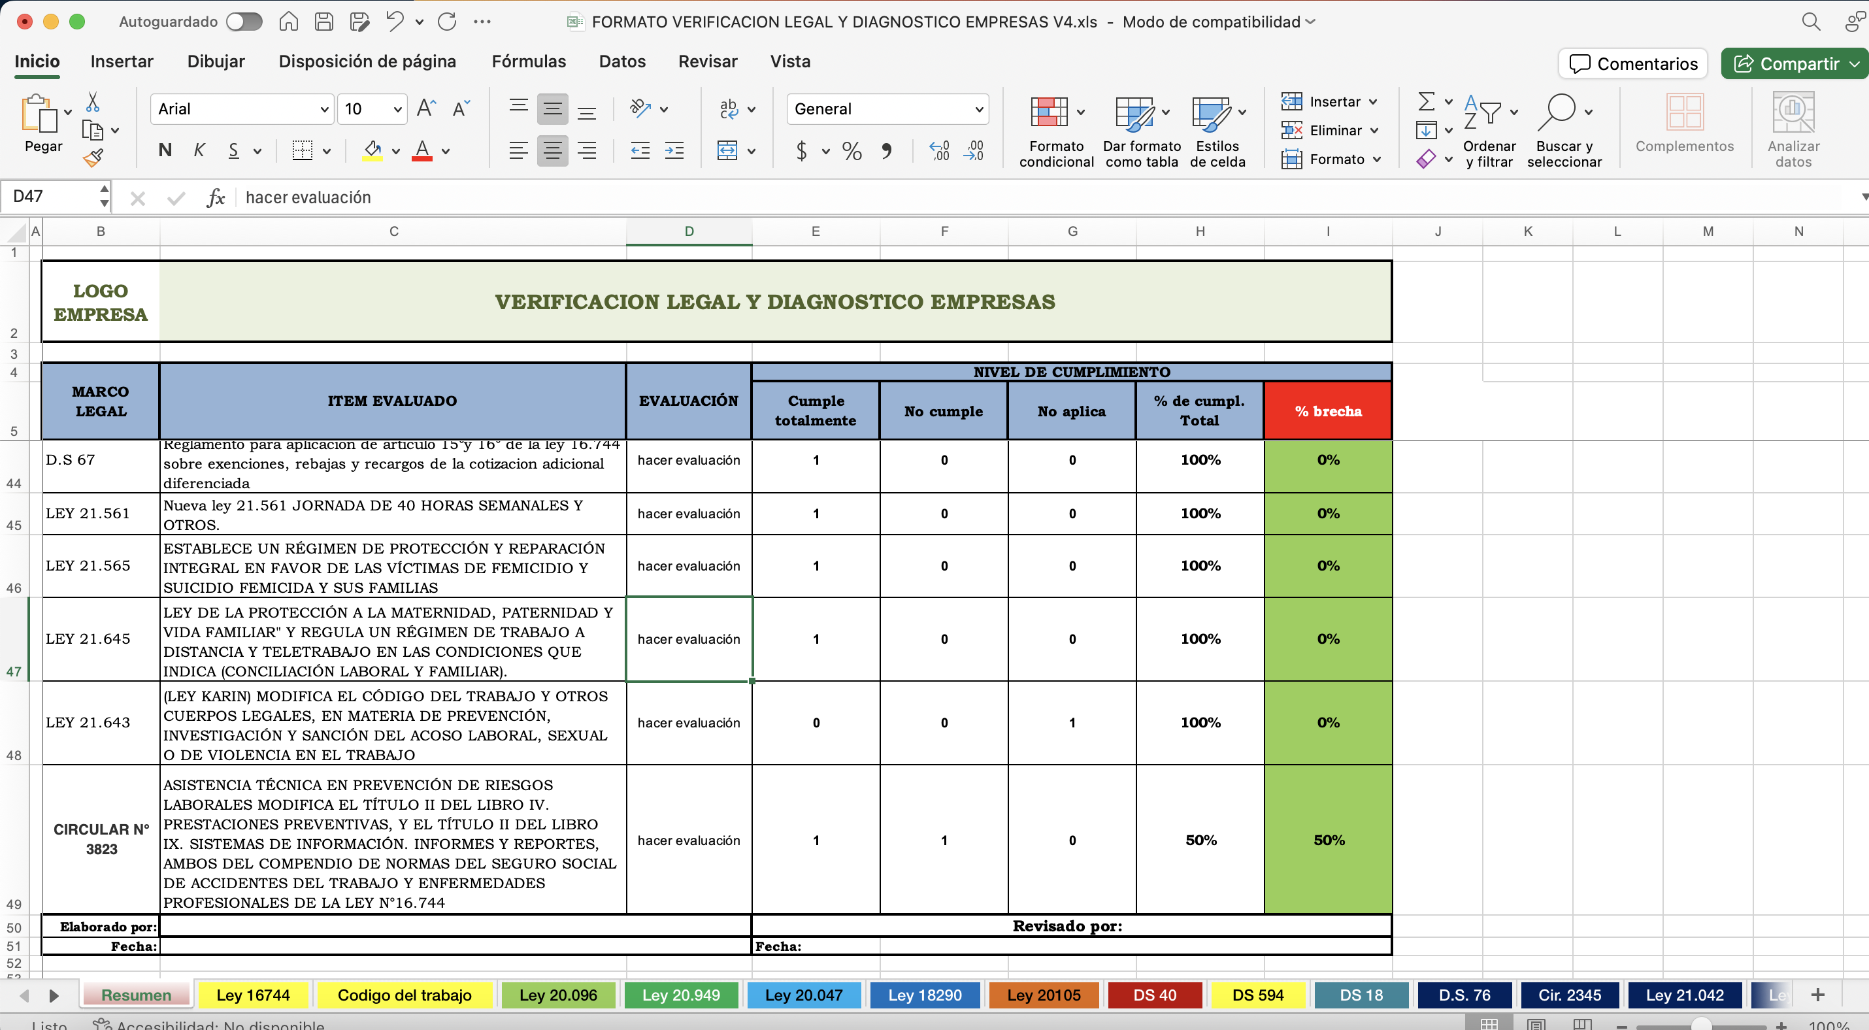Toggle italic K formatting

pos(199,150)
